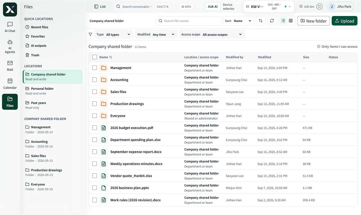Refresh the file list
Image resolution: width=361 pixels, height=215 pixels.
[272, 21]
